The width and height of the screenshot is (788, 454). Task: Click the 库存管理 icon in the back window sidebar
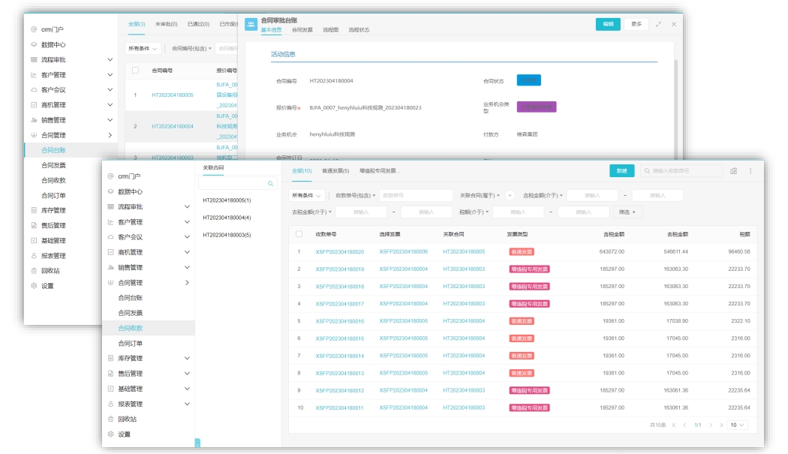[x=34, y=210]
